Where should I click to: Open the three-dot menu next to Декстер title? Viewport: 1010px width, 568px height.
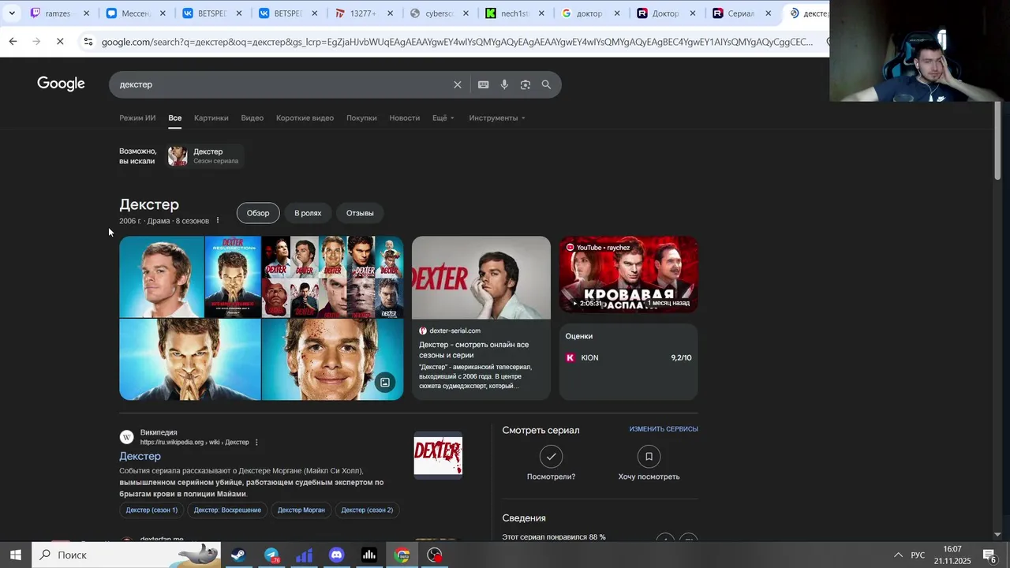point(218,220)
